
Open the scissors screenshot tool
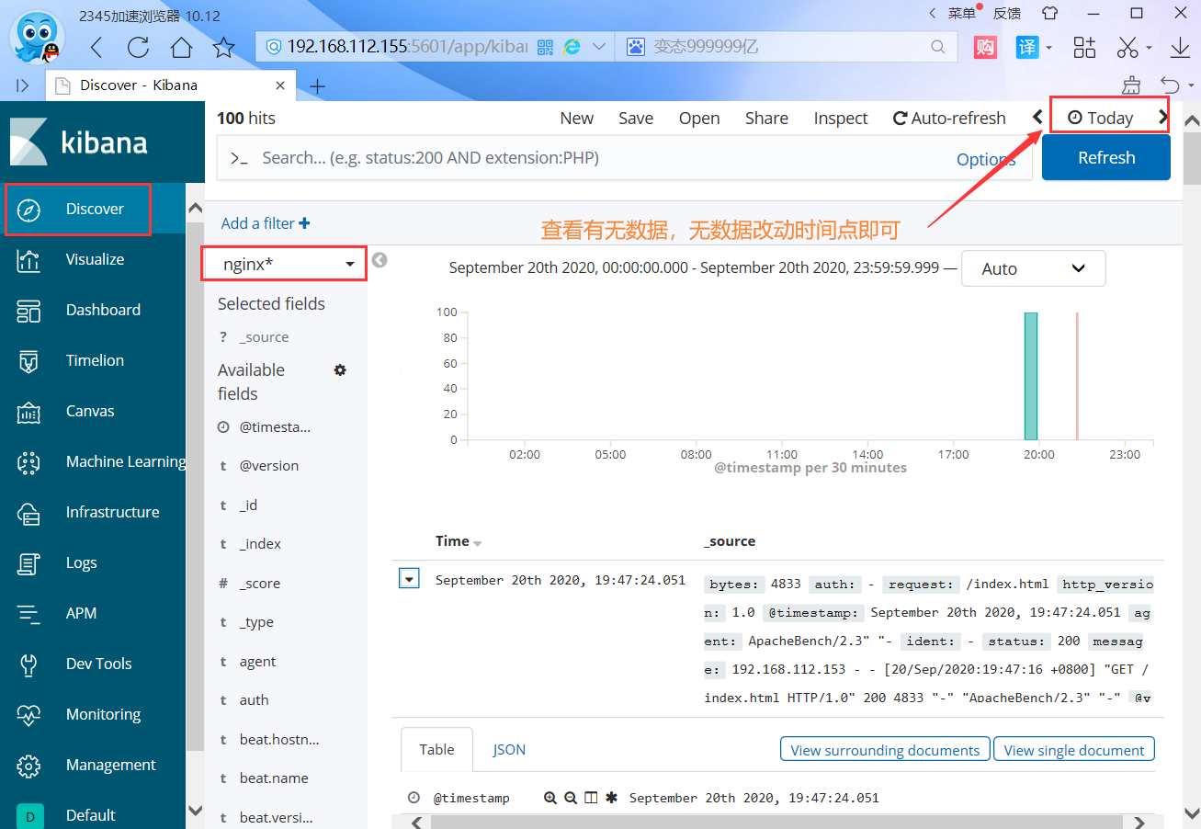1127,46
